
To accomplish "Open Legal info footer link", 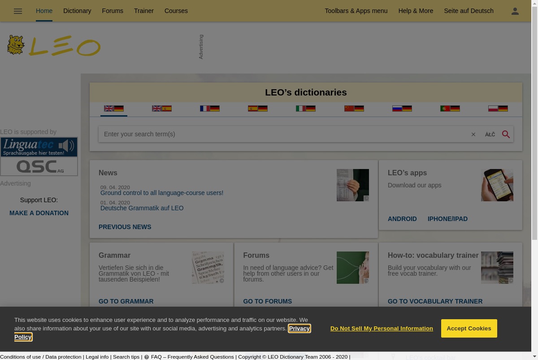I will [97, 357].
